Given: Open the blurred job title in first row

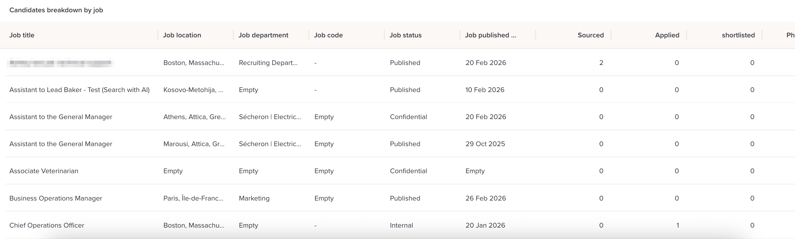Looking at the screenshot, I should 60,63.
